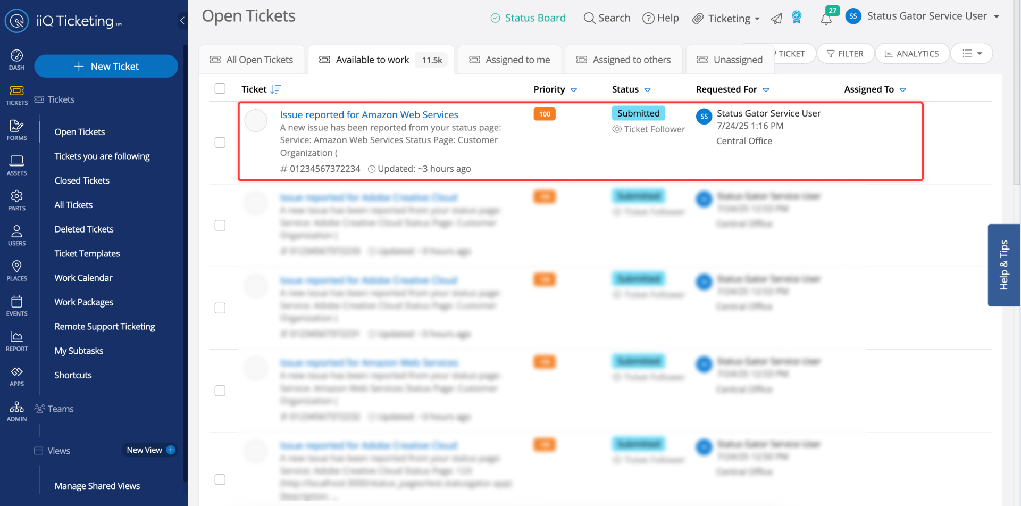
Task: Switch to Unassigned tab
Action: click(x=730, y=60)
